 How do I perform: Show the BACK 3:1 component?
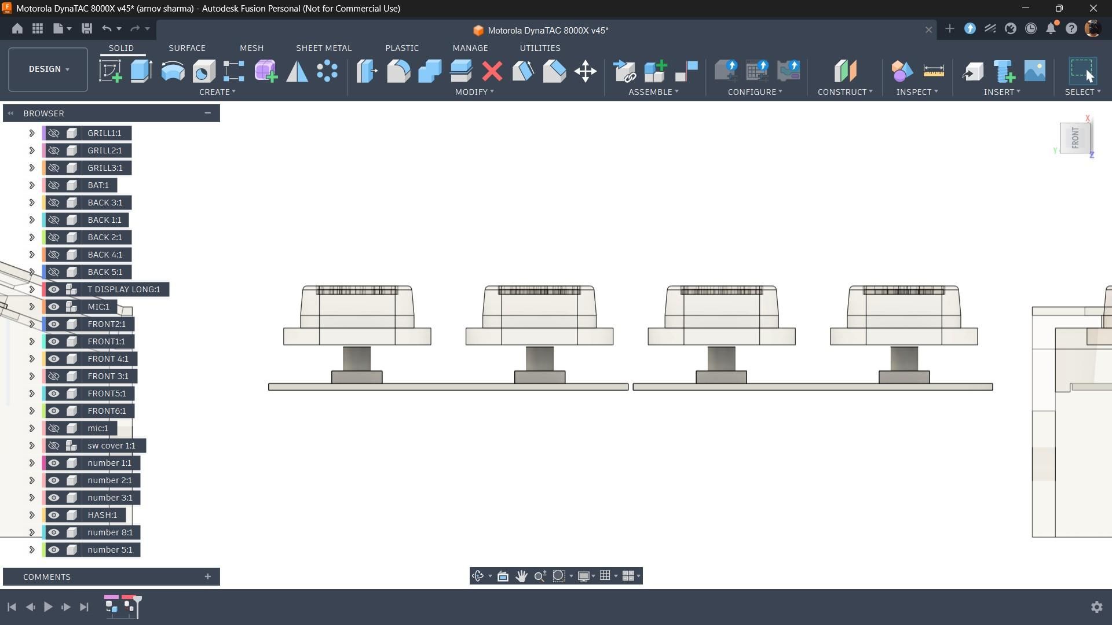54,203
